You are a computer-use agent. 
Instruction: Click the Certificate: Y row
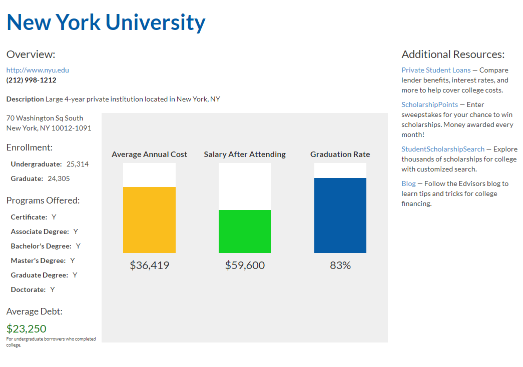tap(34, 217)
